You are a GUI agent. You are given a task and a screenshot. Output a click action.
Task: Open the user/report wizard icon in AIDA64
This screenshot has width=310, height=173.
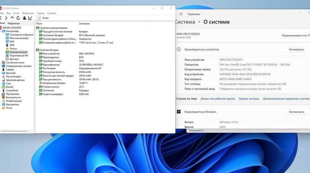(x=24, y=18)
